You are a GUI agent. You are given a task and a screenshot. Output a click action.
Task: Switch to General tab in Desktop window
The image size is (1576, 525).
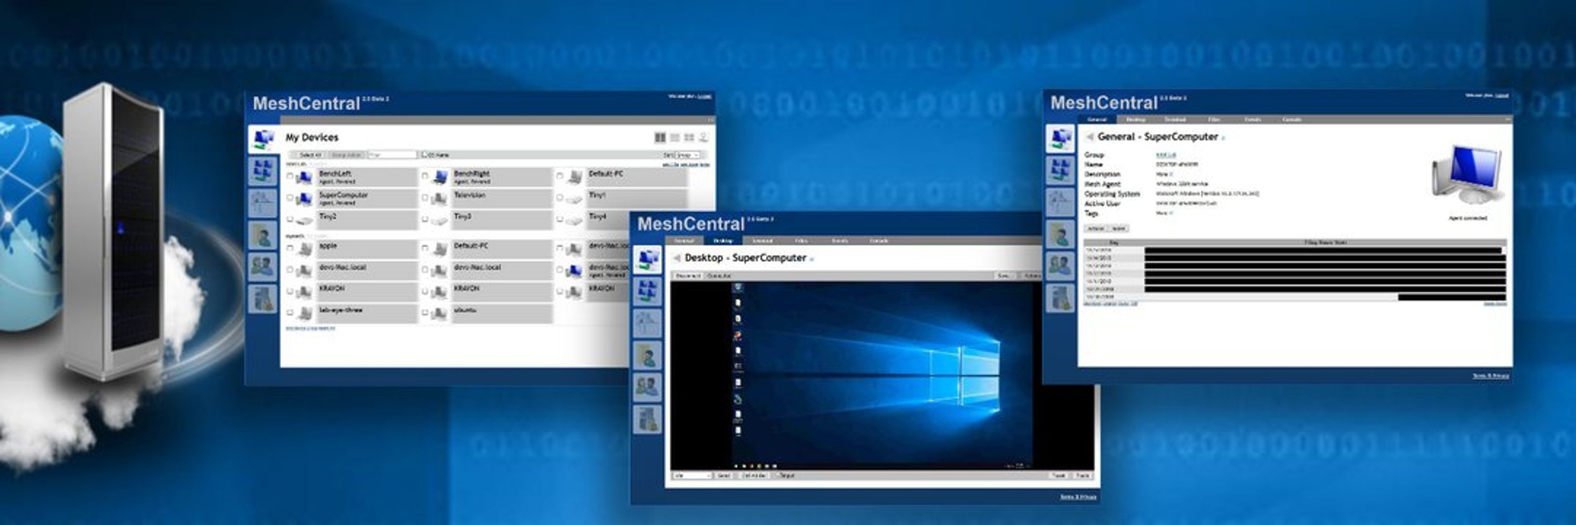coord(684,241)
